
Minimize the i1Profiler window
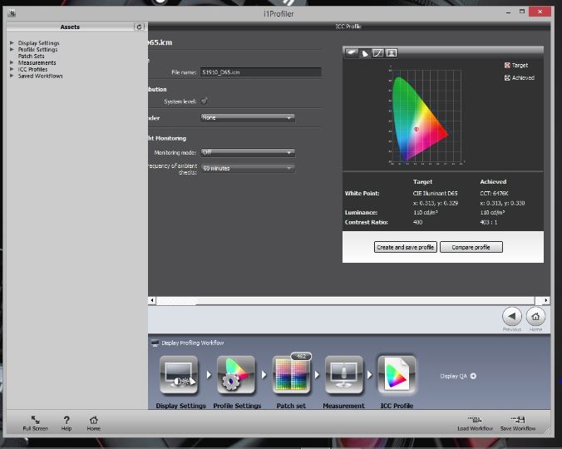click(508, 12)
